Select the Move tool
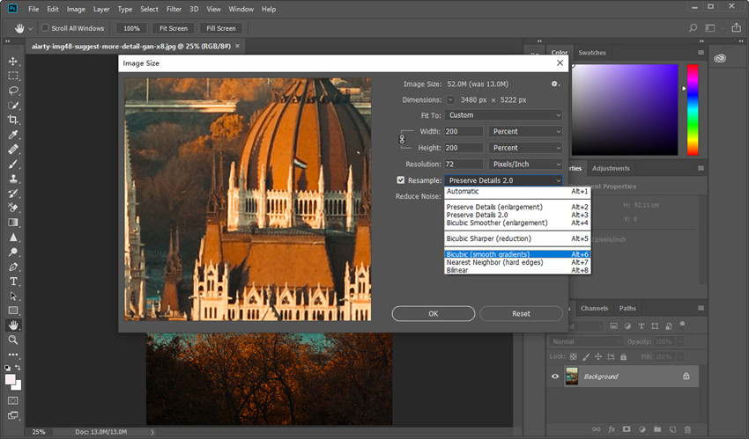 pyautogui.click(x=13, y=62)
